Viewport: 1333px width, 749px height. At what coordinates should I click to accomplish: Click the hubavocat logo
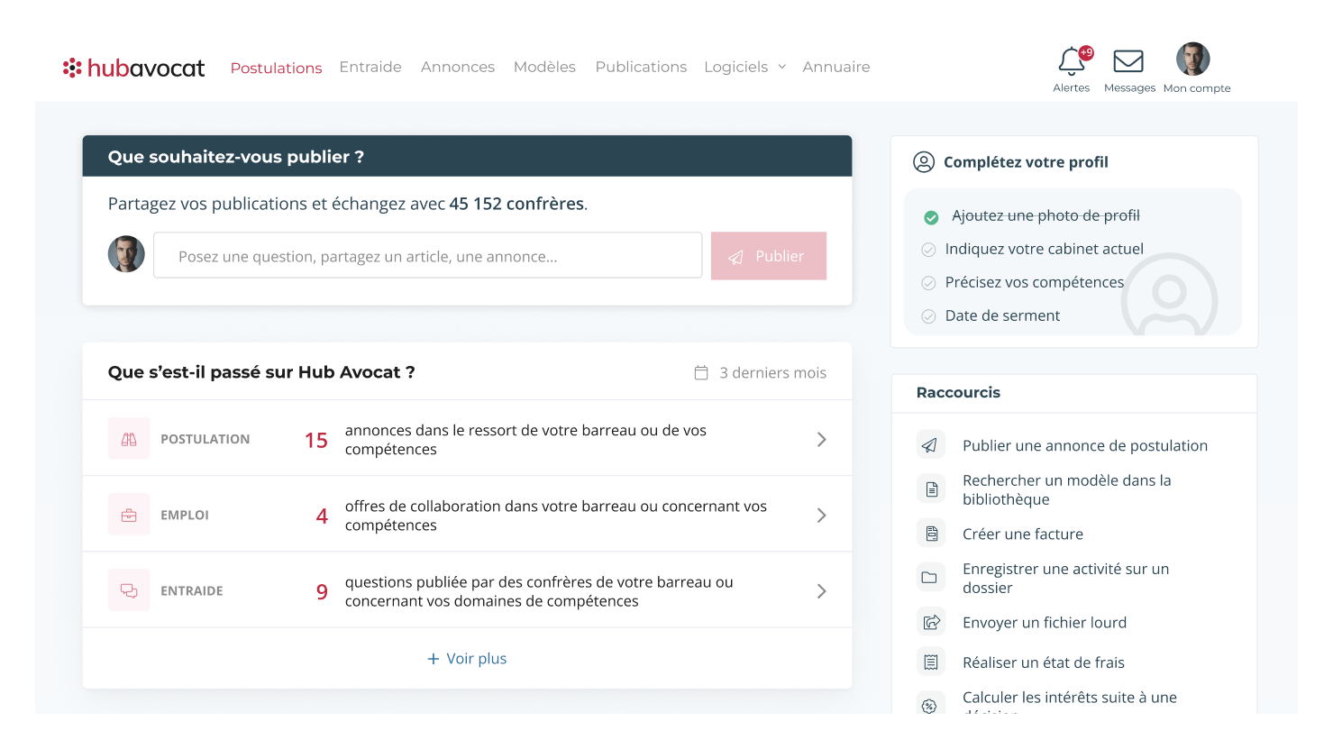tap(133, 67)
